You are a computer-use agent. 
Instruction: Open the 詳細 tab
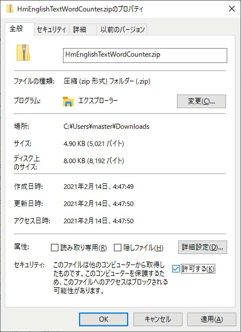(x=80, y=29)
